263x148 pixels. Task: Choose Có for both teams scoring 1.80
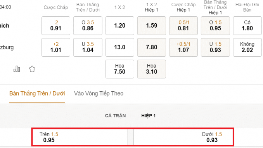(247, 26)
